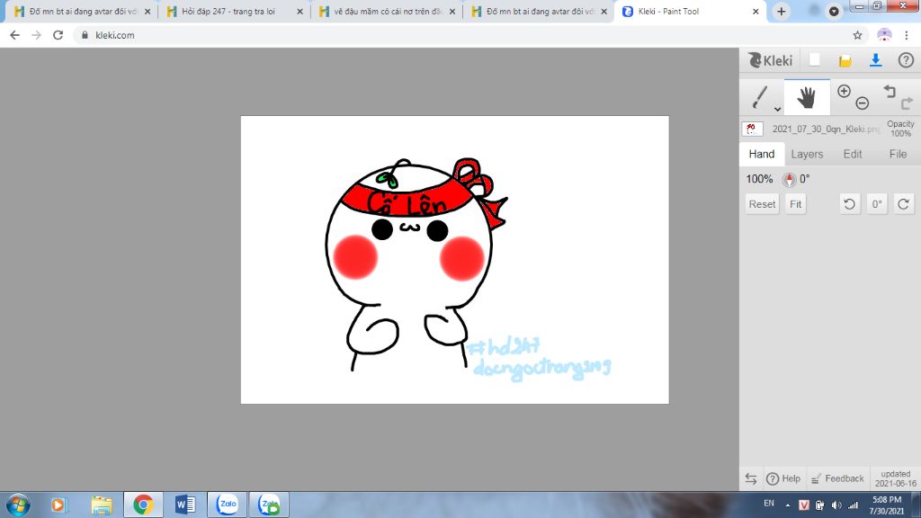Open the Chrome profile avatar

[x=885, y=35]
